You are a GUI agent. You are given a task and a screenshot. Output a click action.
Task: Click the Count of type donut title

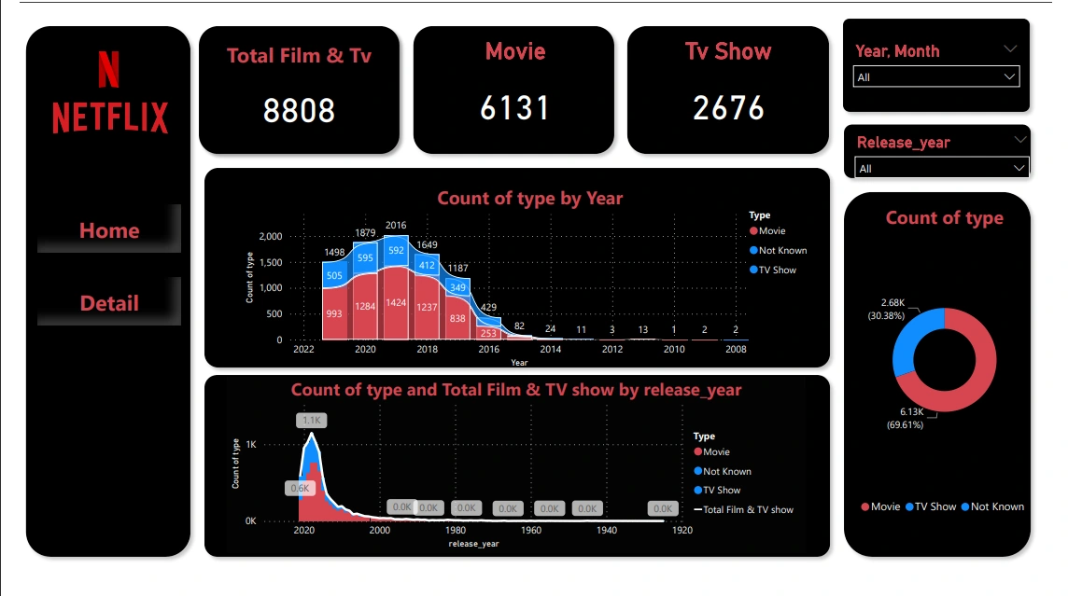944,217
